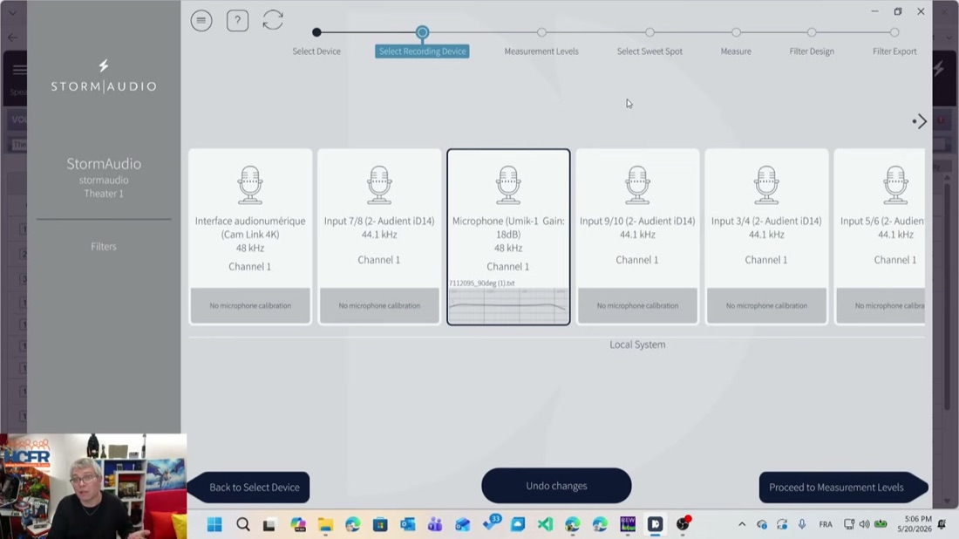Go to the Select Device step

pos(316,51)
